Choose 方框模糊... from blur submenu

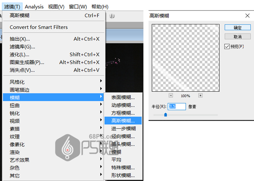pyautogui.click(x=123, y=113)
